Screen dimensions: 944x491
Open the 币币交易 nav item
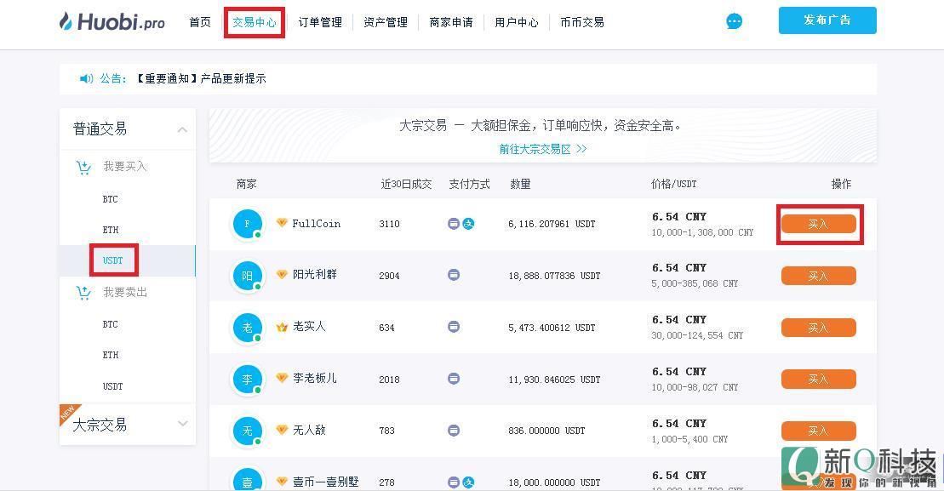point(582,22)
